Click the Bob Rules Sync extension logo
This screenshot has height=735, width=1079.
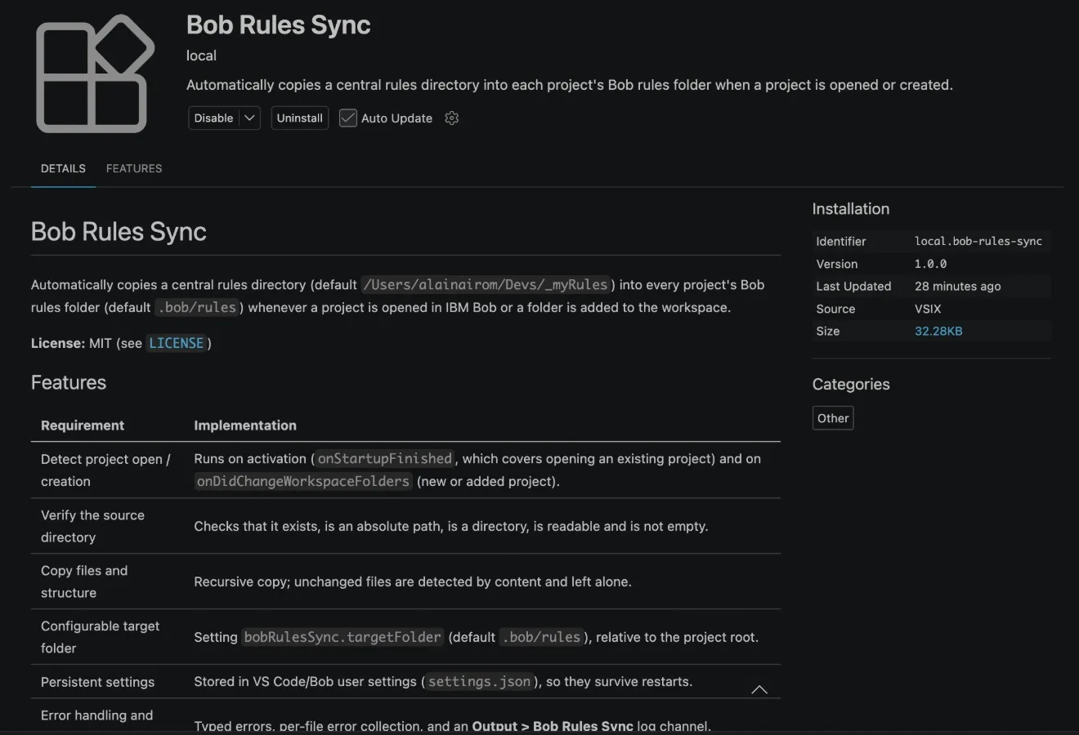(95, 73)
